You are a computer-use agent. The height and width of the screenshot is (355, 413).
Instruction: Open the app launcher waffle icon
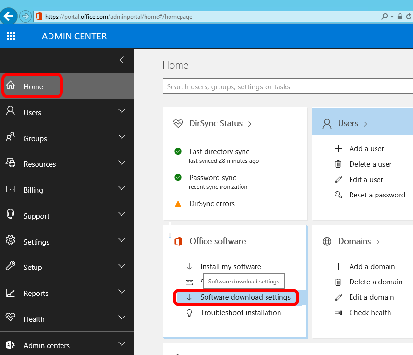click(11, 36)
